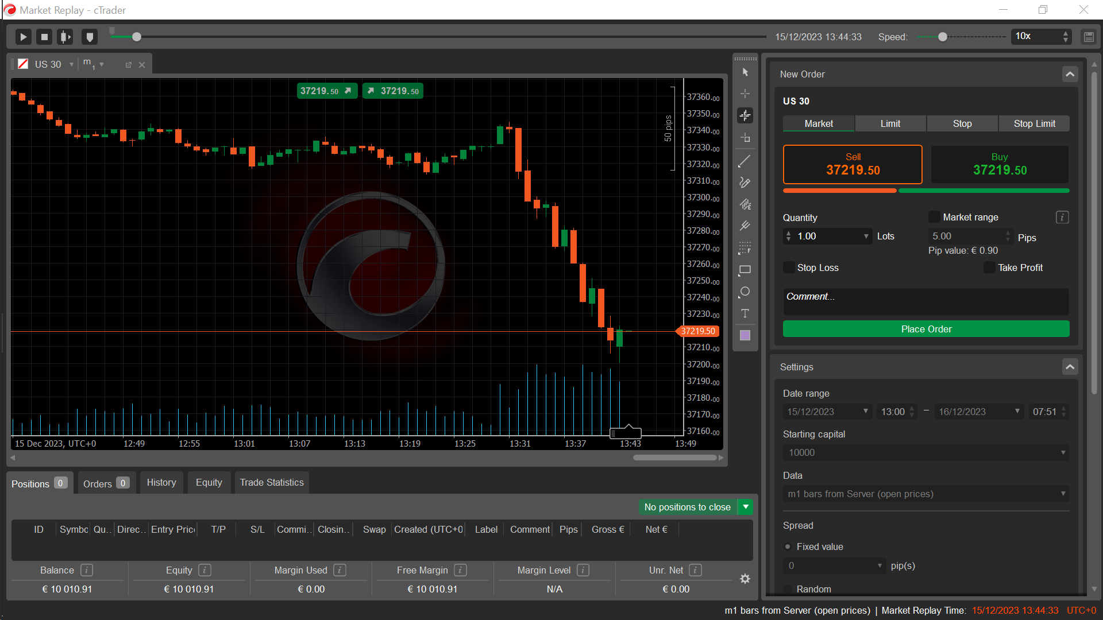Show Free Margin info icon
The height and width of the screenshot is (620, 1103).
tap(461, 570)
